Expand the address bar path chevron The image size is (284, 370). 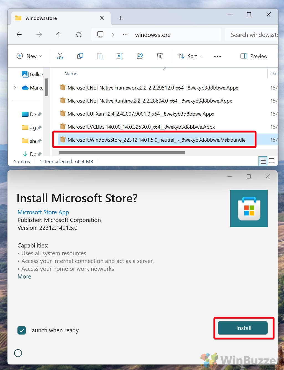(113, 35)
